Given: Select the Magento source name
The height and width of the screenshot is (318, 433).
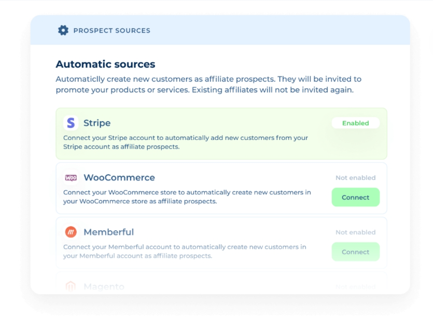Looking at the screenshot, I should click(104, 286).
